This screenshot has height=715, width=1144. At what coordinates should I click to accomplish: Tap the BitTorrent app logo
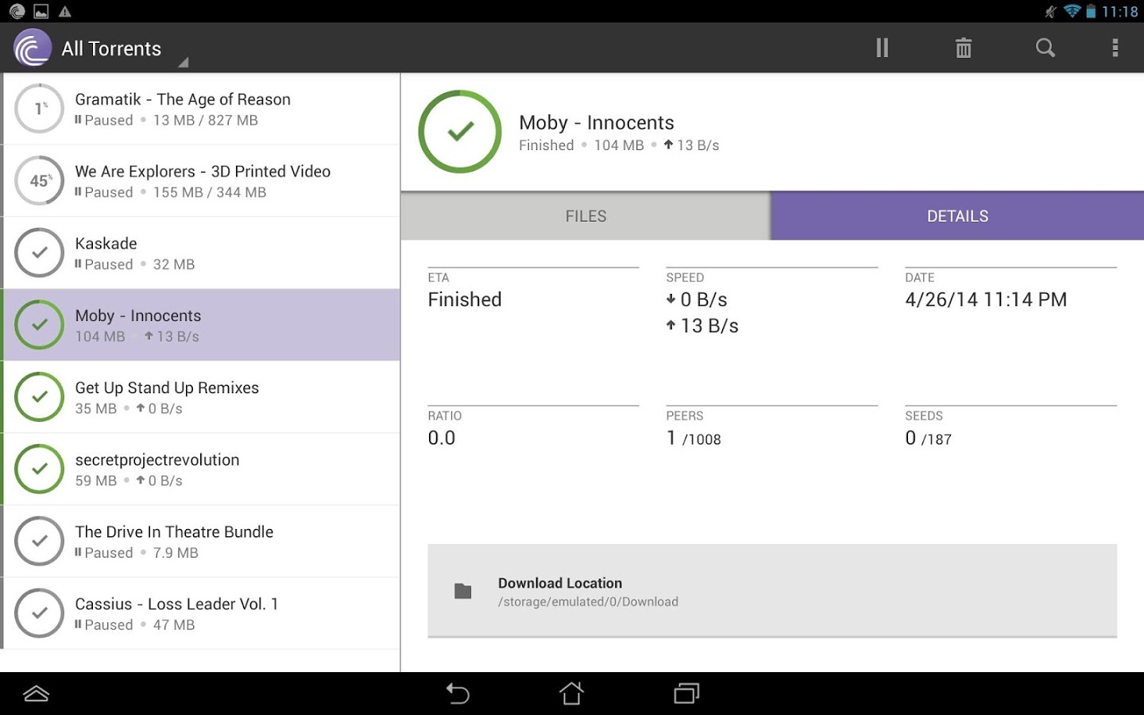point(33,48)
